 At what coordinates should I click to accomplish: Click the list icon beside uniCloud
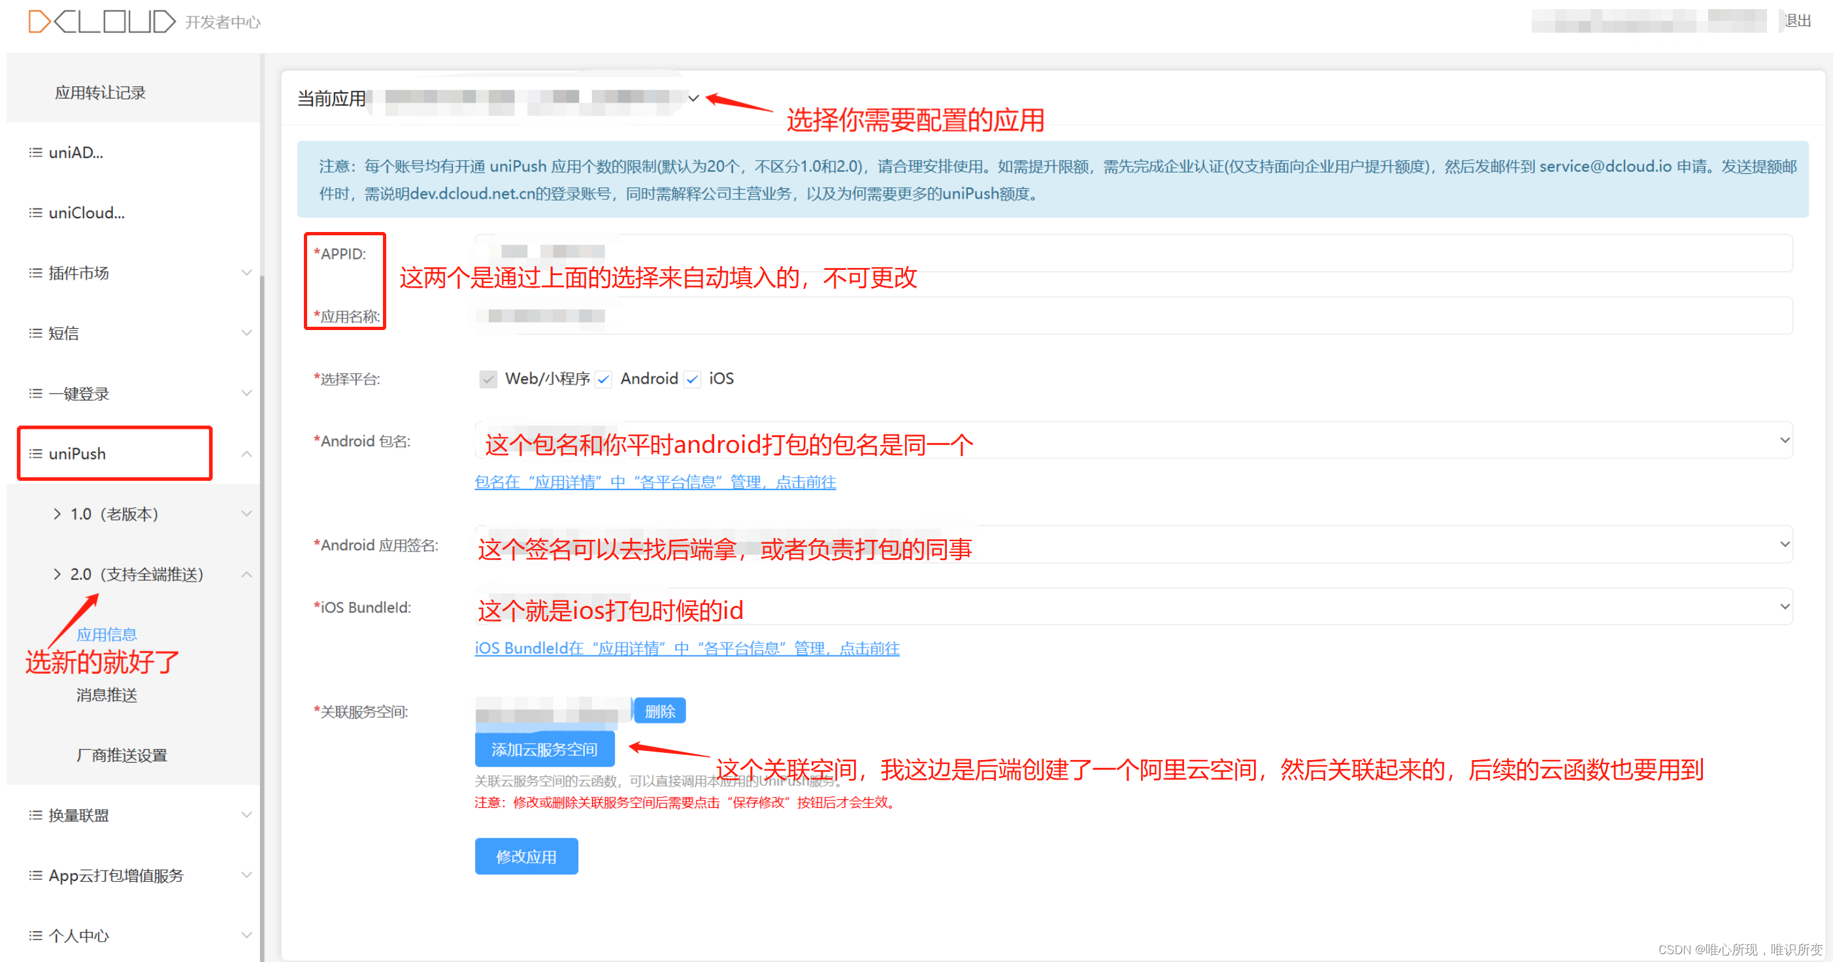pos(35,213)
